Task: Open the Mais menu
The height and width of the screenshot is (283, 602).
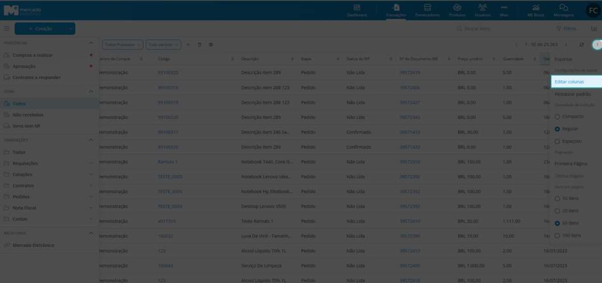Action: pos(504,10)
